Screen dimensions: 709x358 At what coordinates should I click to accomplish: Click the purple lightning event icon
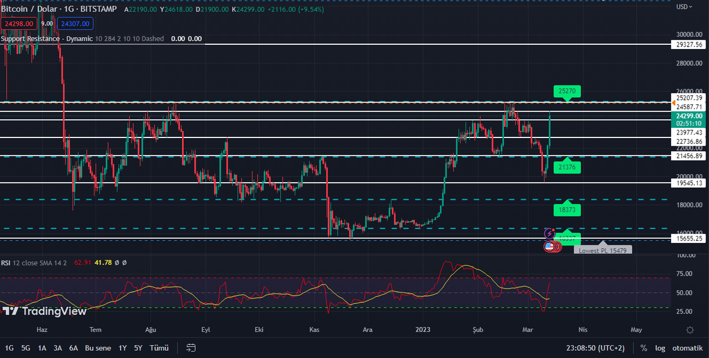(x=549, y=234)
